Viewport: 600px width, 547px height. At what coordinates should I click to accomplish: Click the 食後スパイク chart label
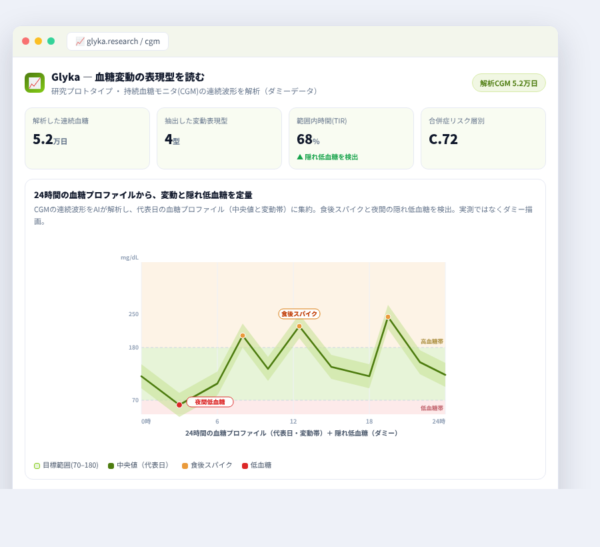click(299, 314)
